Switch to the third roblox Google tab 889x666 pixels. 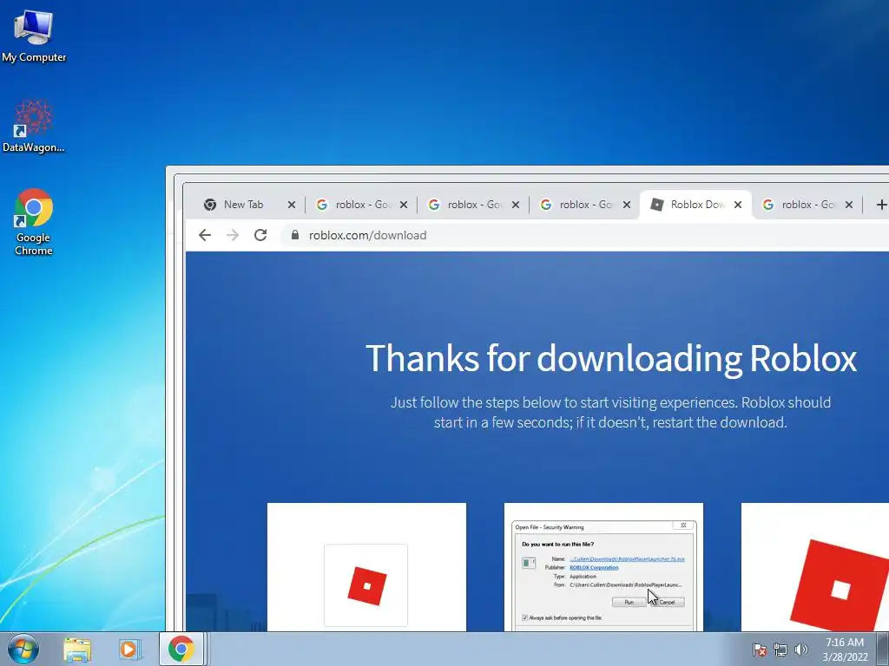[x=584, y=205]
